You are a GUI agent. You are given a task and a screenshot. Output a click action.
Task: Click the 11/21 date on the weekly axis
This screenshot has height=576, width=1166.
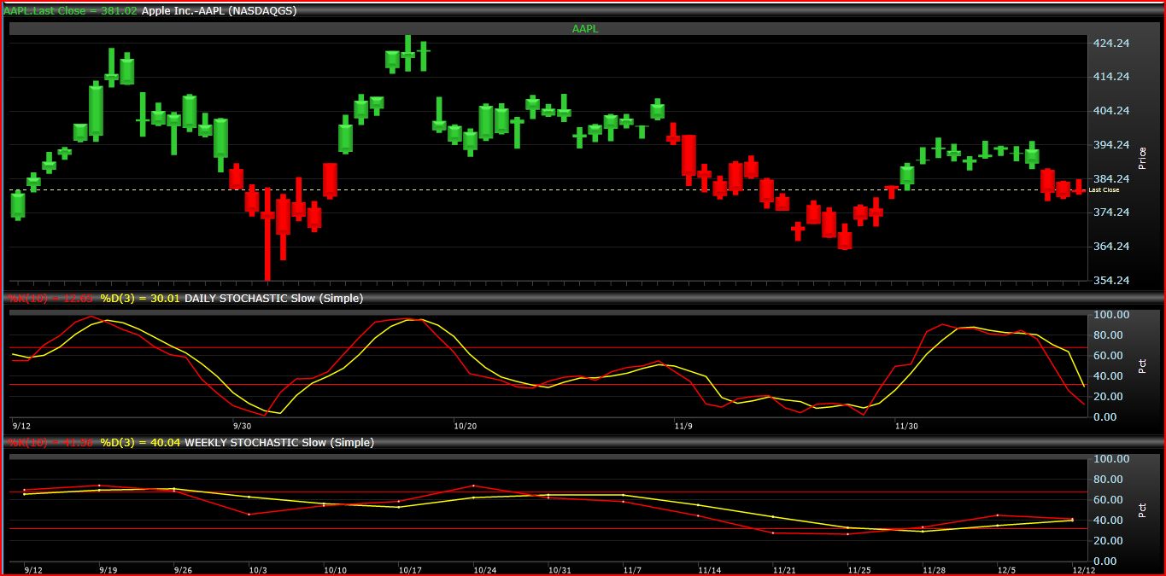[785, 569]
